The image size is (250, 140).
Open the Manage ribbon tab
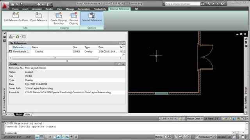pos(70,9)
